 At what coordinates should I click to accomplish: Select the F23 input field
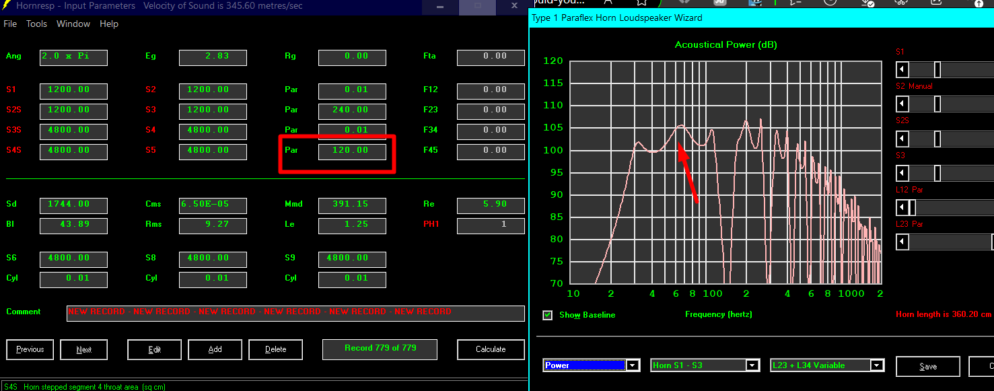pyautogui.click(x=491, y=111)
